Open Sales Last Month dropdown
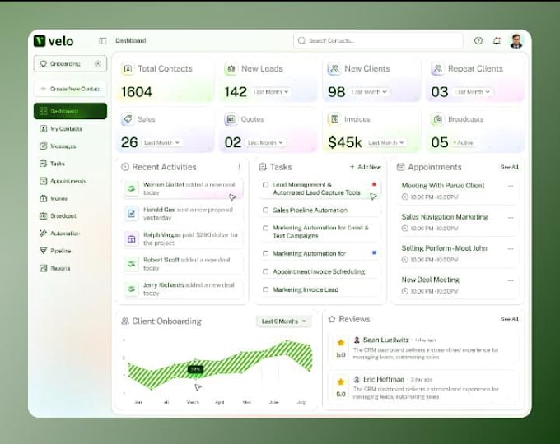Screen dimensions: 560x444 pos(161,142)
